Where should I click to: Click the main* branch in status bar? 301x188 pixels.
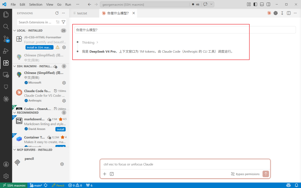(36, 185)
